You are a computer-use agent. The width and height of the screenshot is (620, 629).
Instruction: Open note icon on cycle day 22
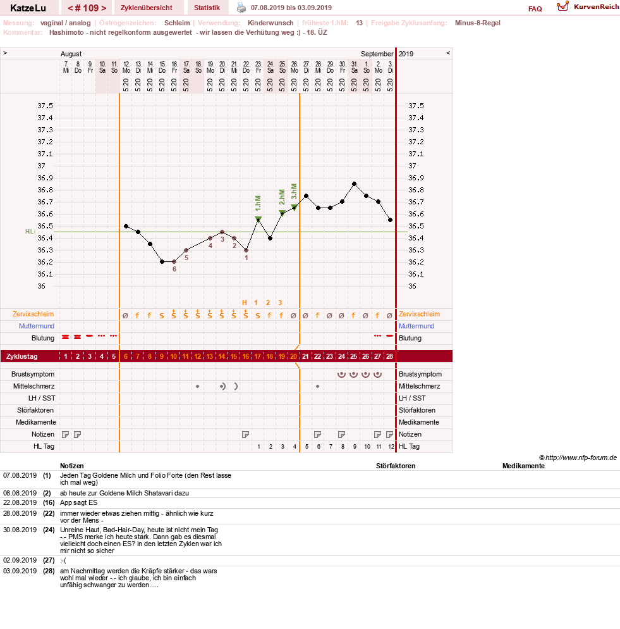point(317,435)
